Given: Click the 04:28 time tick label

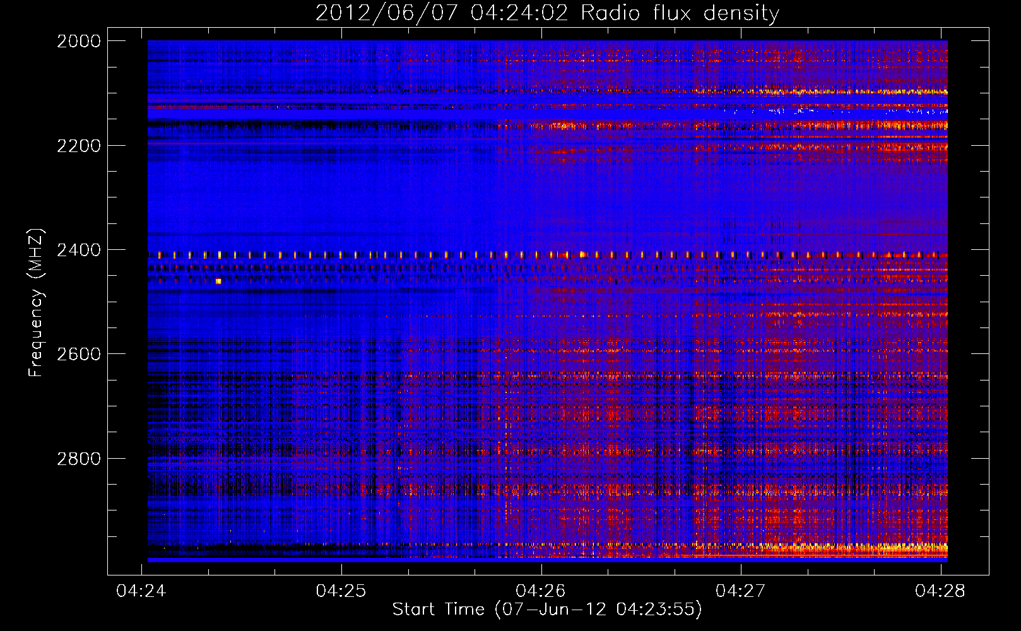Looking at the screenshot, I should tap(940, 591).
